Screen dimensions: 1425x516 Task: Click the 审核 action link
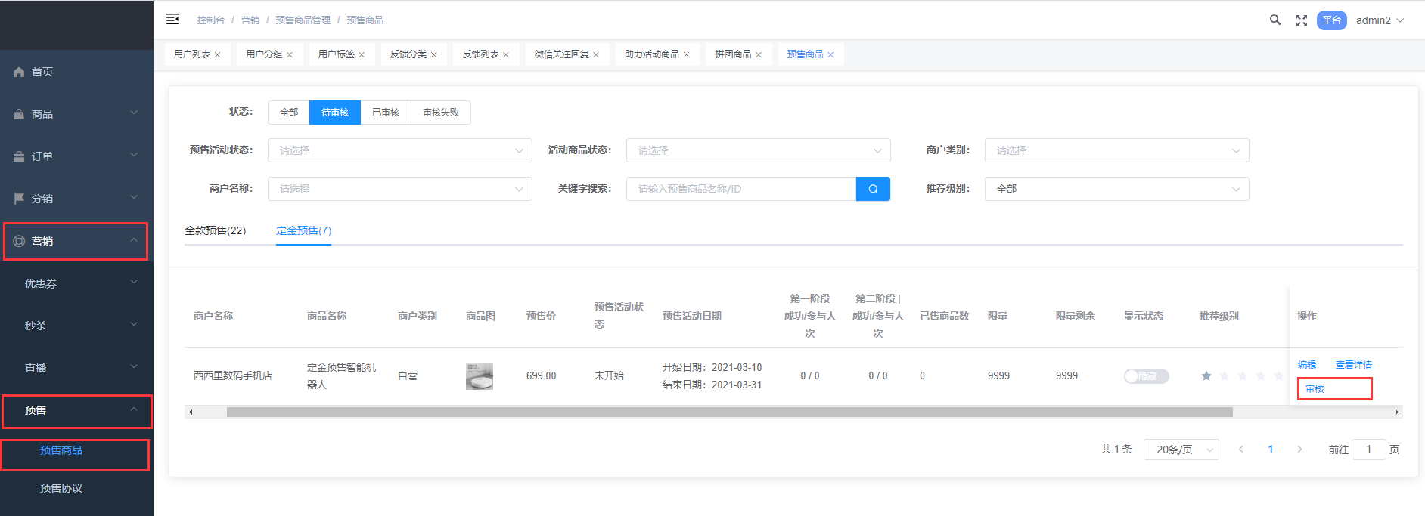1315,388
